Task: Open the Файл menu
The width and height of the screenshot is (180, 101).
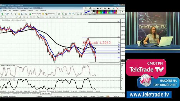Action: click(x=5, y=11)
